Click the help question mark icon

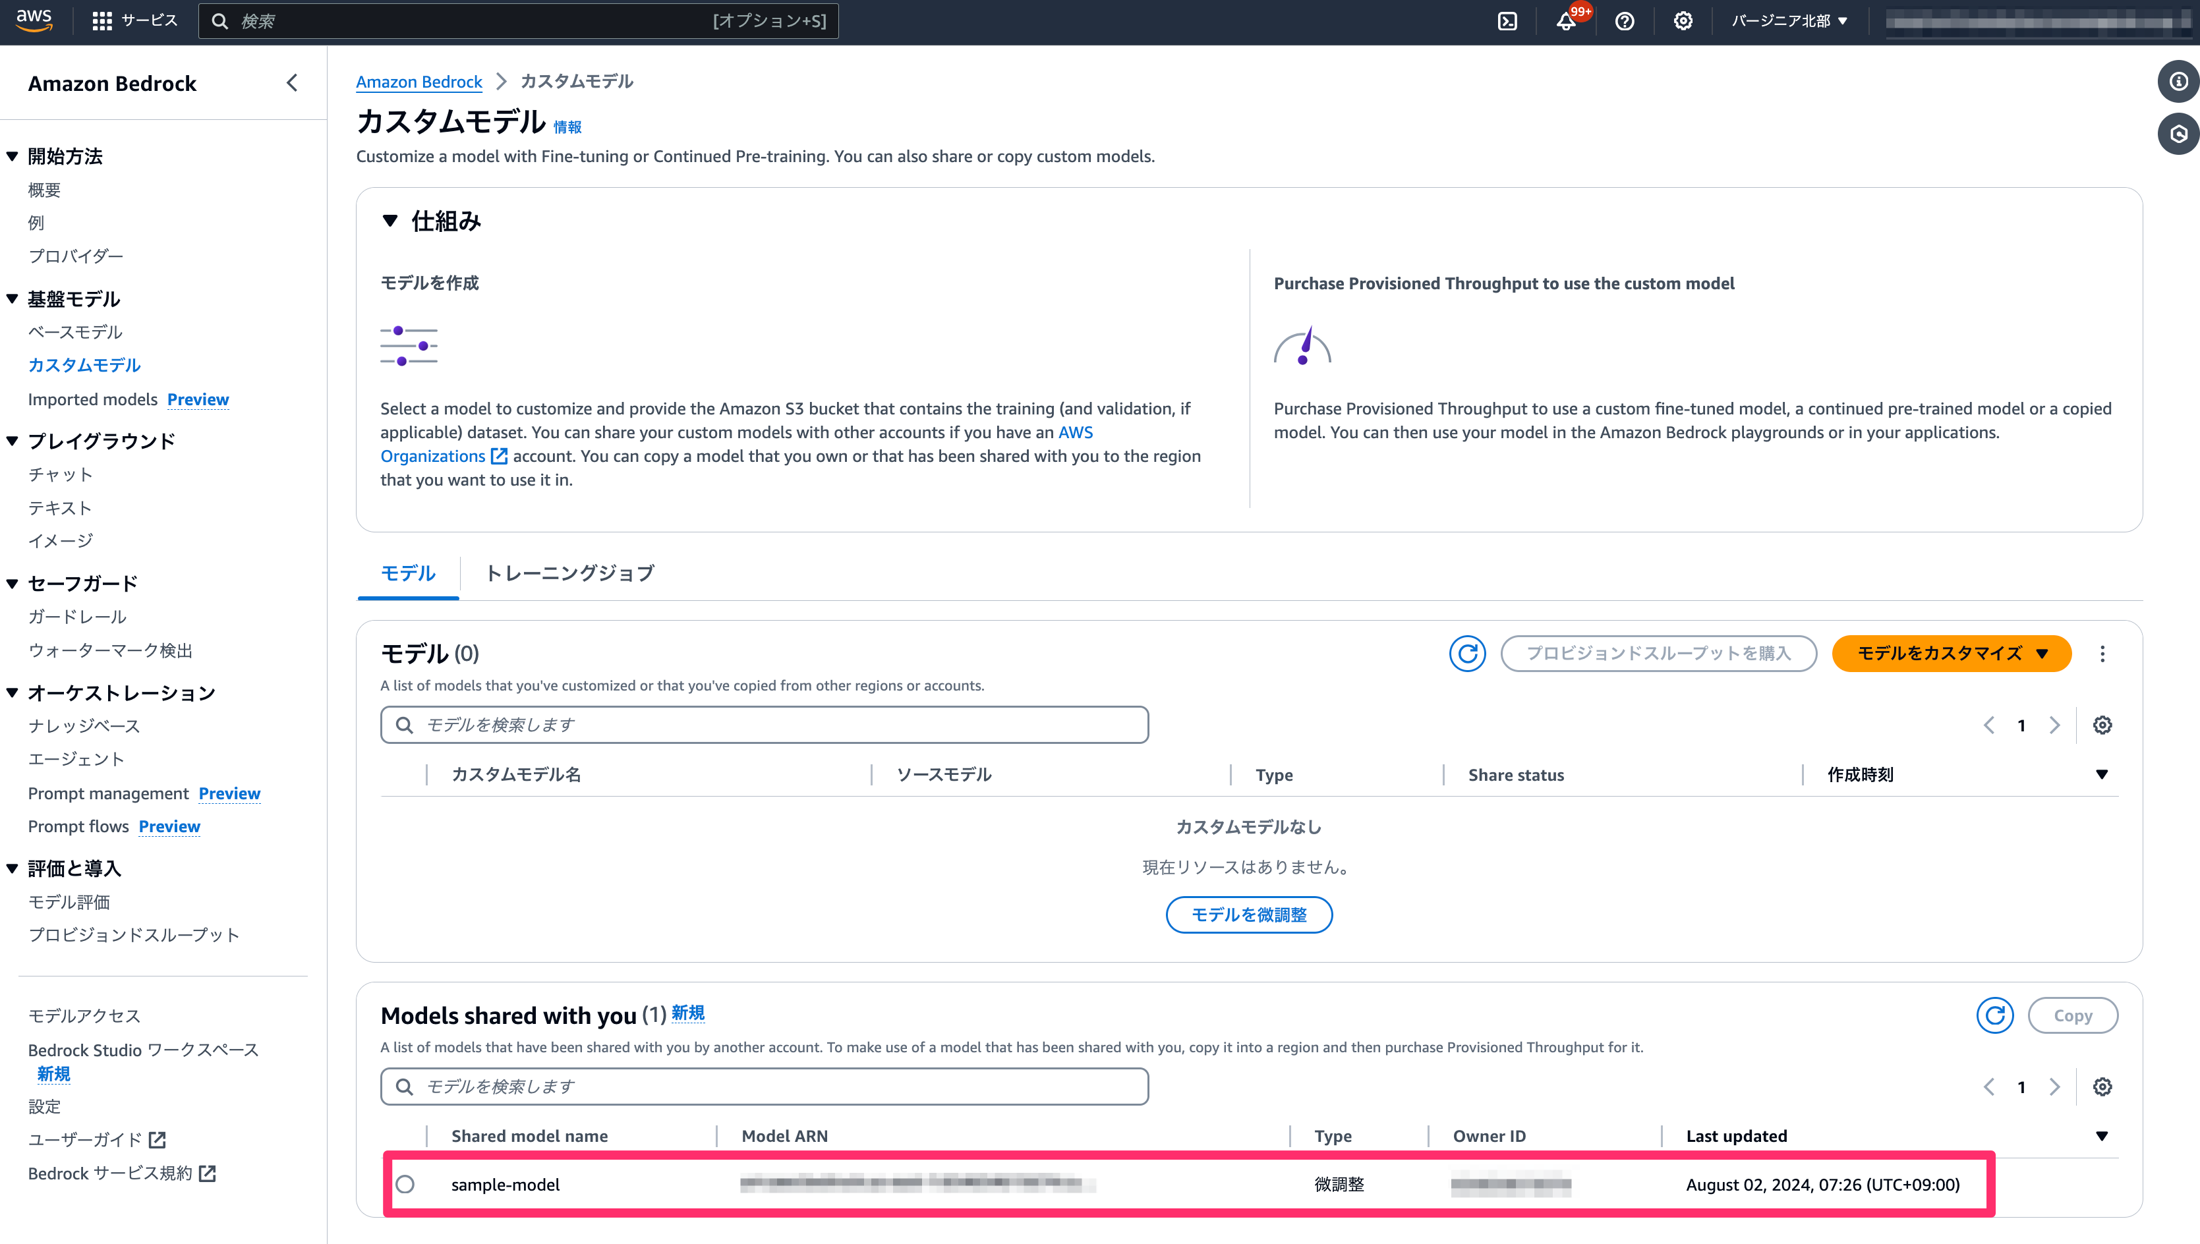pyautogui.click(x=1624, y=21)
